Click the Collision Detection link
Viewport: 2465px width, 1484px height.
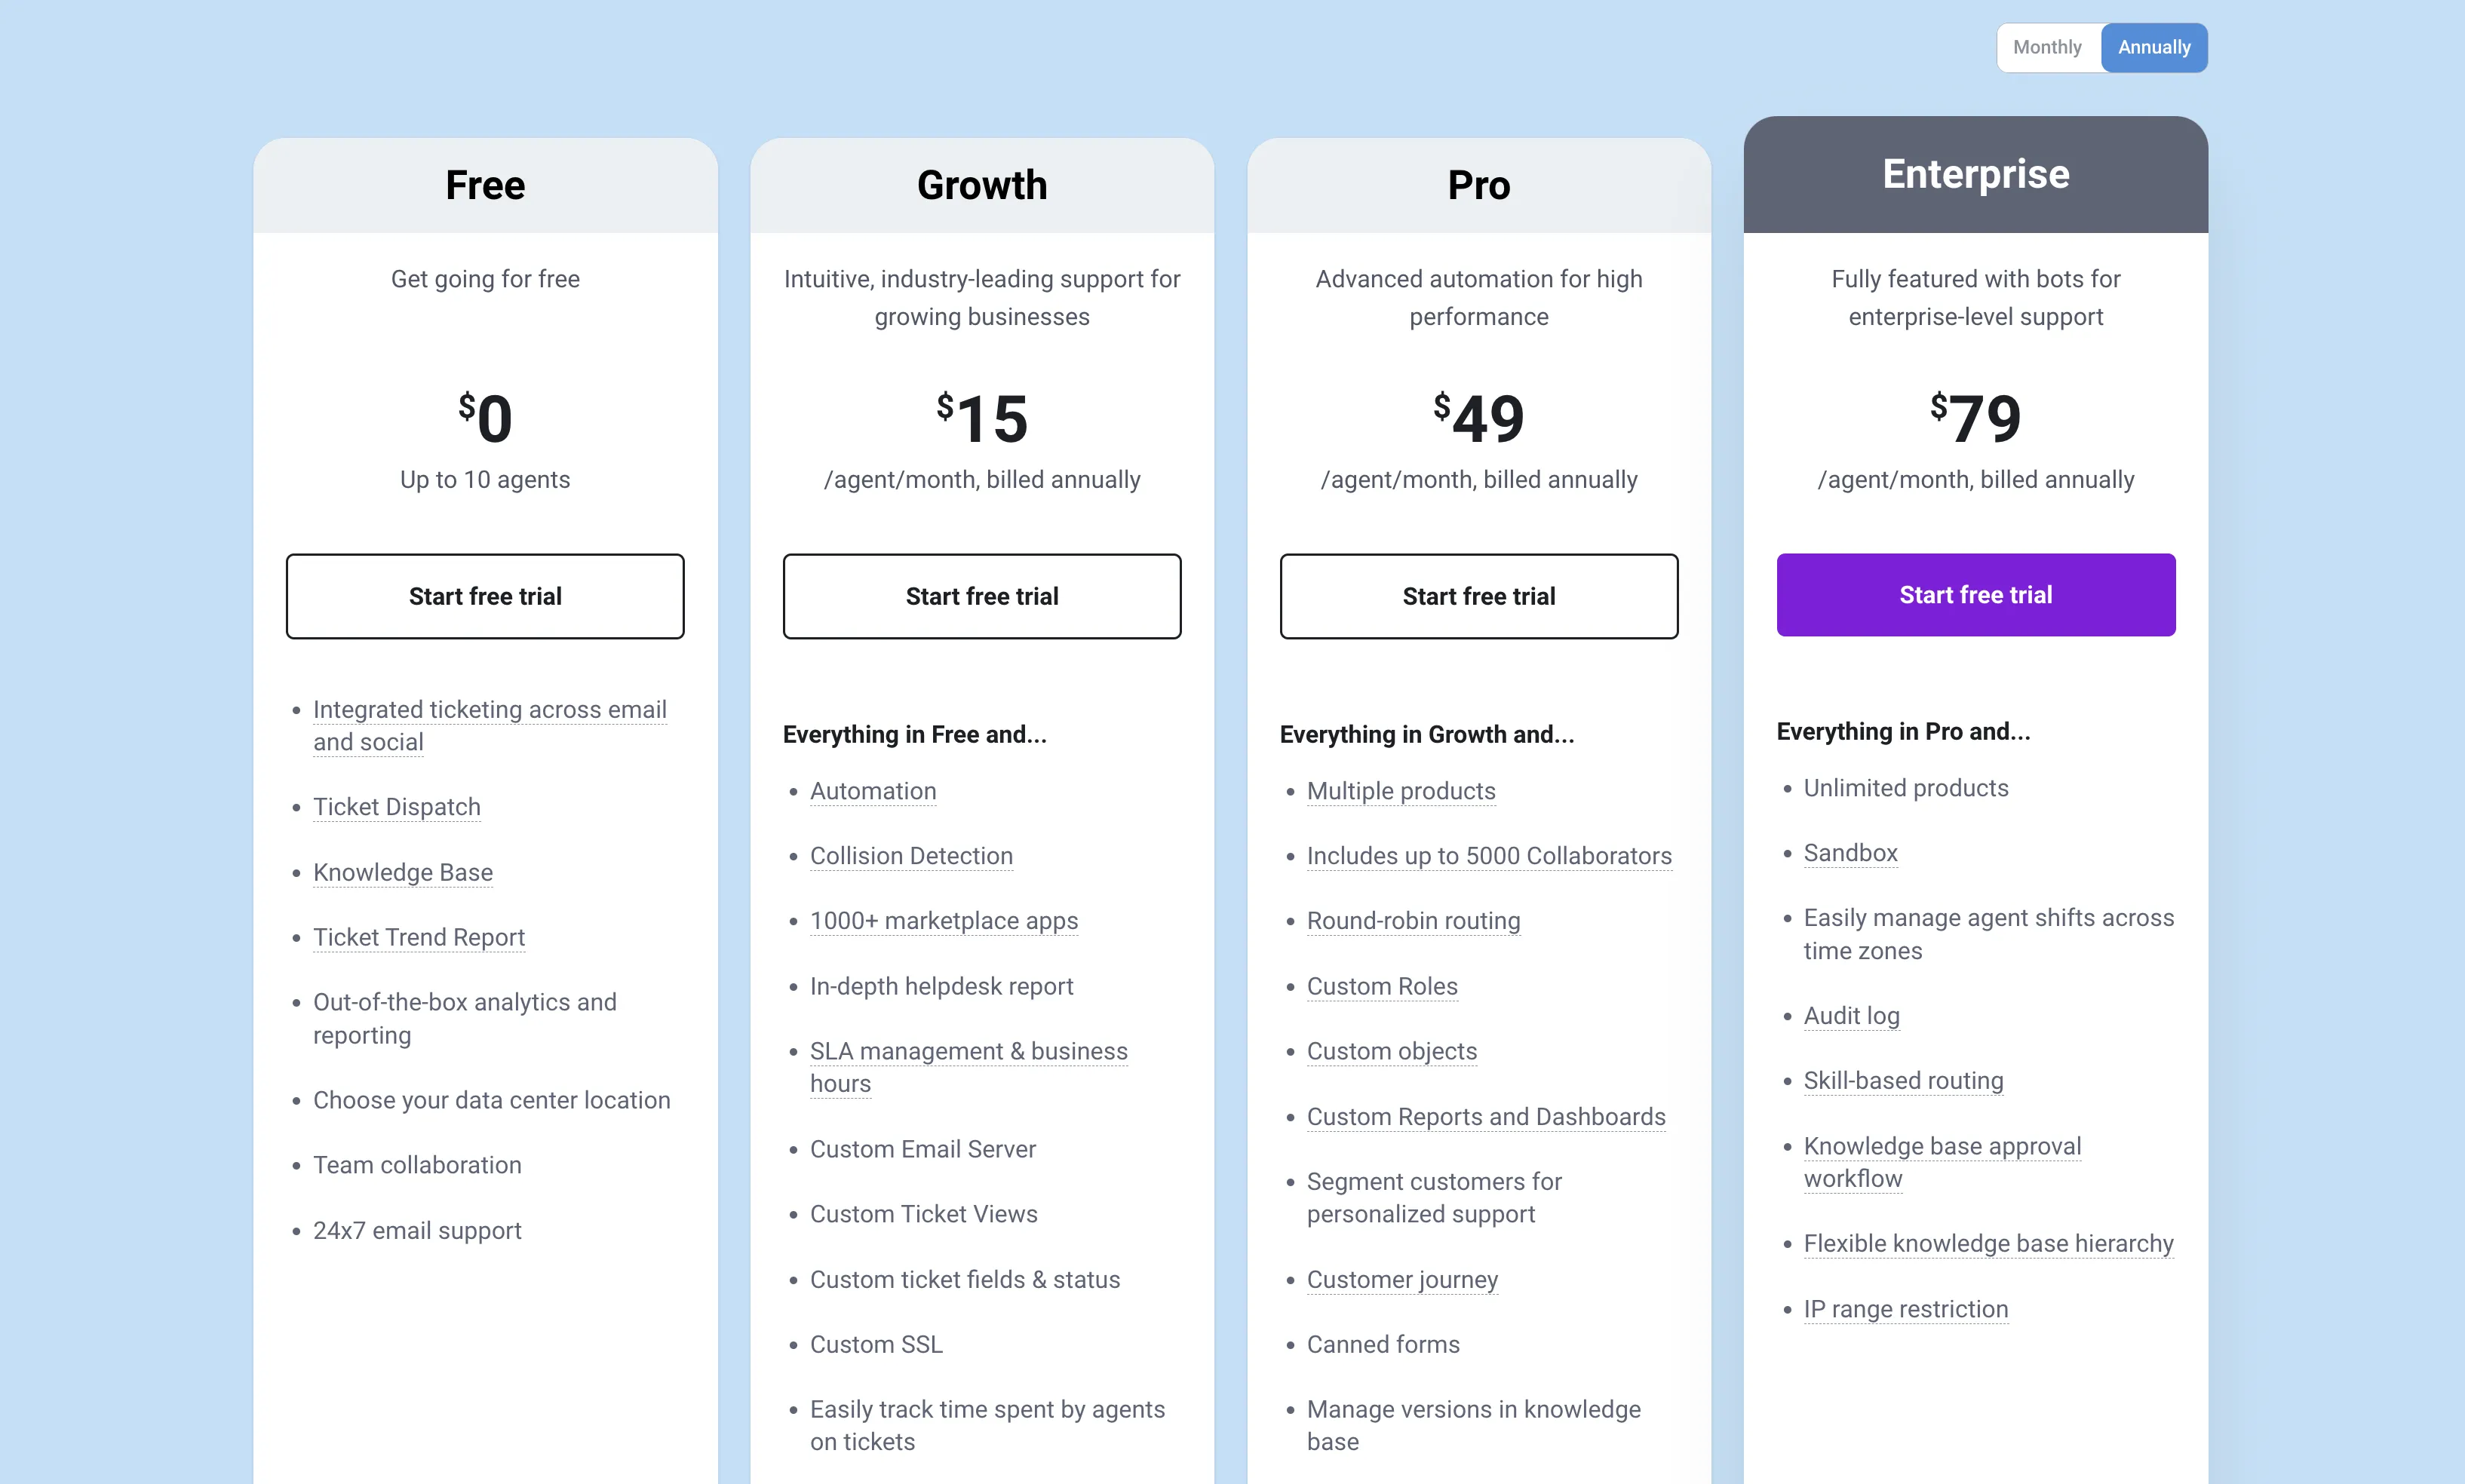point(911,856)
